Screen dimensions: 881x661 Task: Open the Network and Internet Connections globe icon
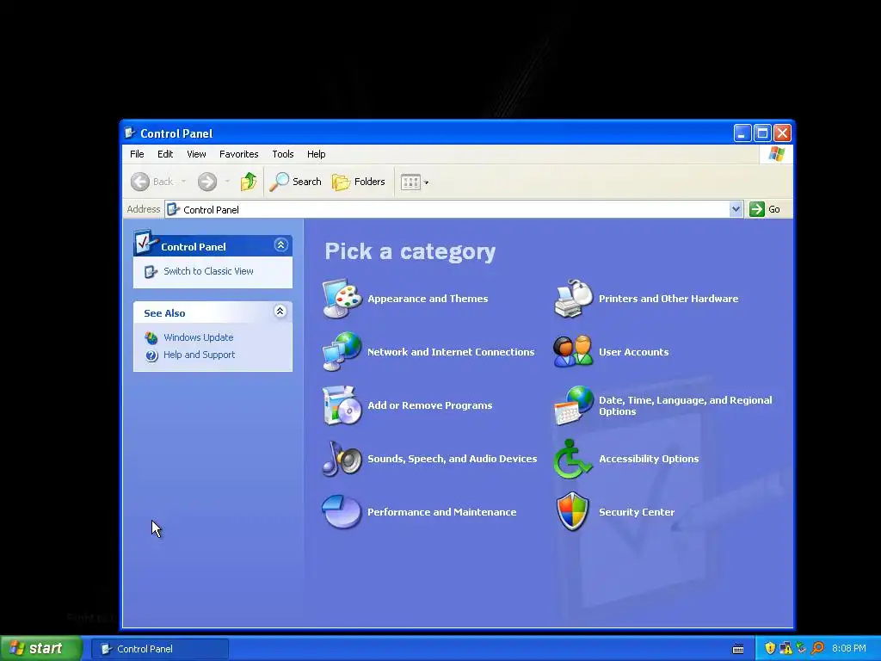pyautogui.click(x=342, y=352)
